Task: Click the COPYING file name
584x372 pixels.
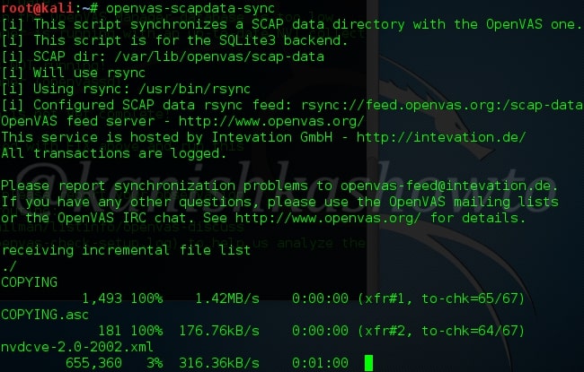Action: click(30, 282)
